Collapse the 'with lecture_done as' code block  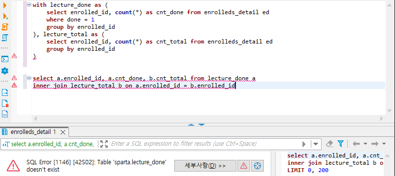point(29,4)
